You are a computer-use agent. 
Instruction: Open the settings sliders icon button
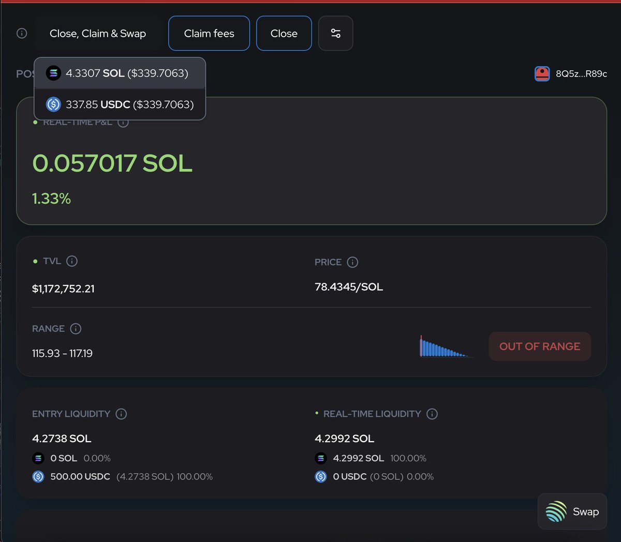(336, 33)
